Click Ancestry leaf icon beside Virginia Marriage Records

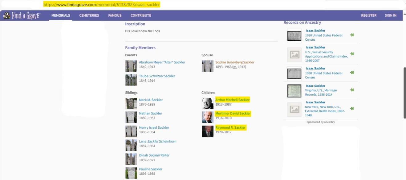(352, 90)
